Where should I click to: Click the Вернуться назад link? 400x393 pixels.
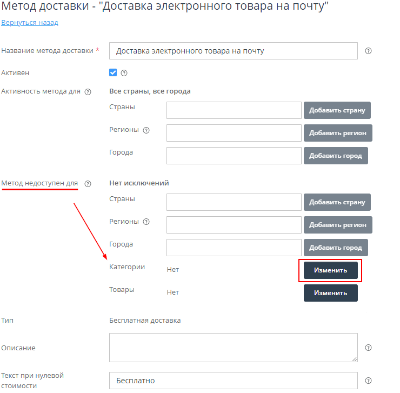[30, 23]
